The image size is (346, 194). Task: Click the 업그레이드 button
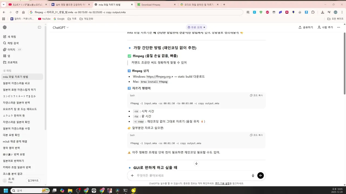(x=33, y=181)
